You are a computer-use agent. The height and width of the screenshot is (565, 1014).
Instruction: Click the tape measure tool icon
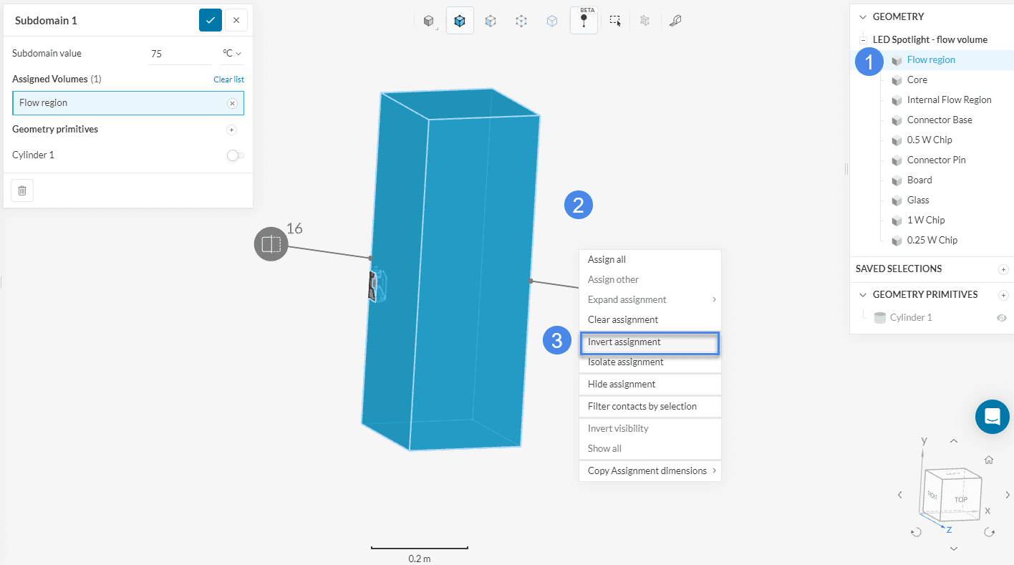(x=675, y=21)
